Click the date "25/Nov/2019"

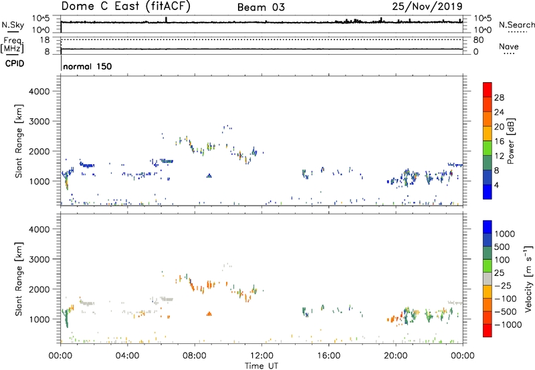[x=427, y=7]
